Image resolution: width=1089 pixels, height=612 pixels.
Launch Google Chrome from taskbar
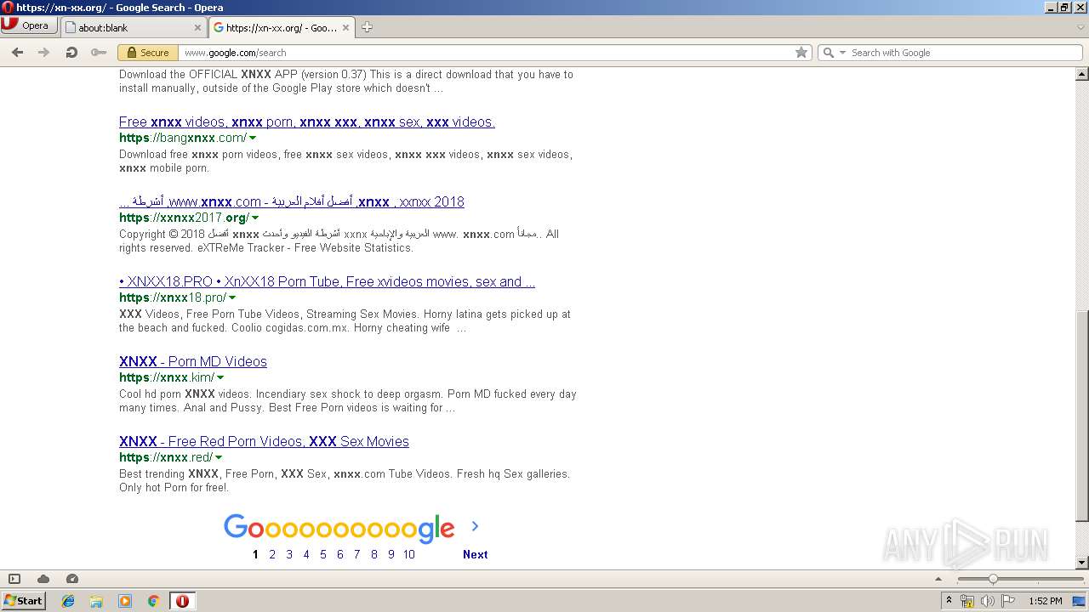click(154, 601)
